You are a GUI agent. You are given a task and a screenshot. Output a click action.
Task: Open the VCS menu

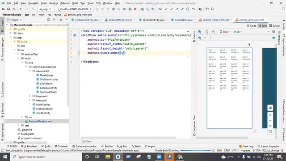click(98, 3)
